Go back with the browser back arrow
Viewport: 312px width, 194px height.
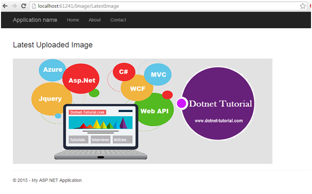pos(5,6)
